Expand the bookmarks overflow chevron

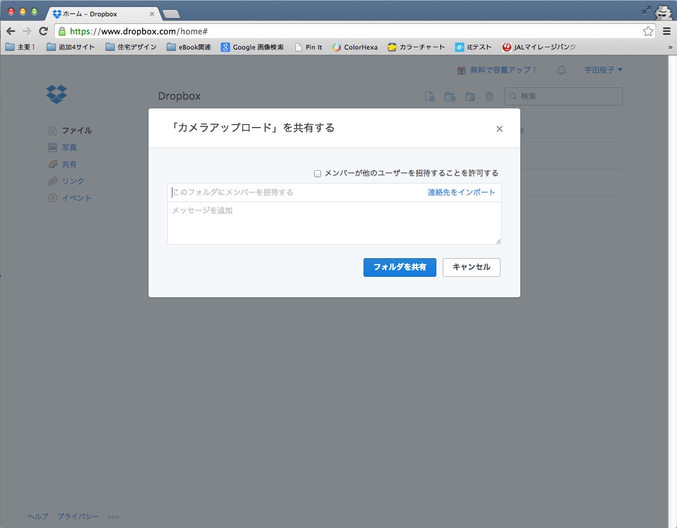670,47
